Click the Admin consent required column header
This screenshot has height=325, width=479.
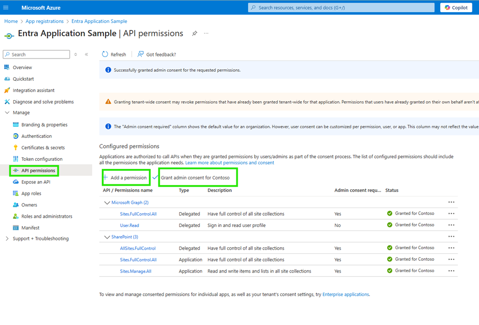point(357,190)
